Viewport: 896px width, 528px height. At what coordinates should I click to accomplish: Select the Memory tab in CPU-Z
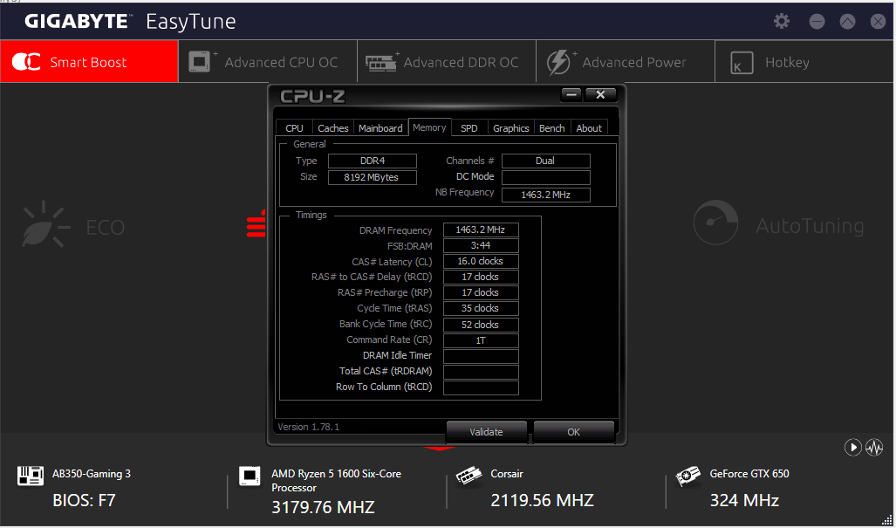pyautogui.click(x=430, y=127)
